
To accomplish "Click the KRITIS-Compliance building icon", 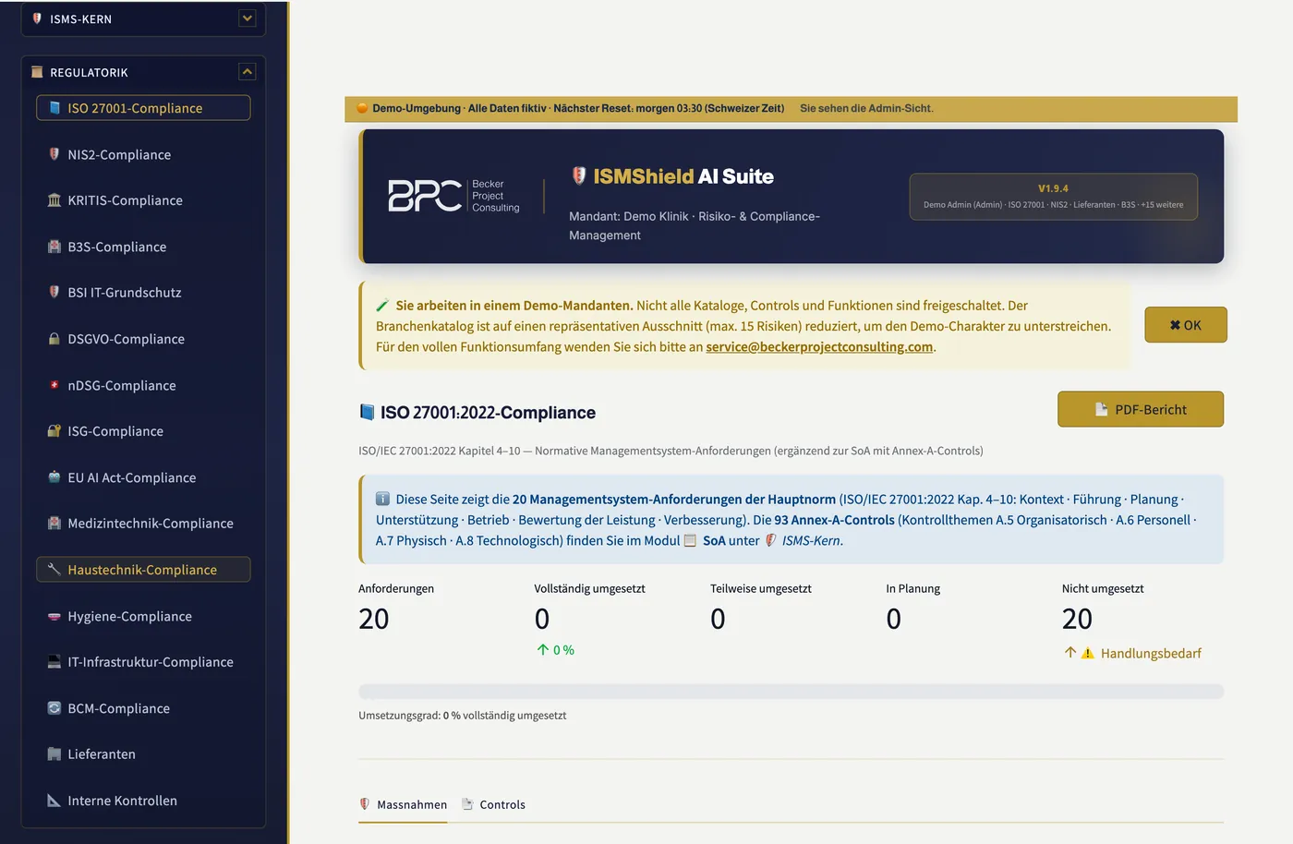I will pos(54,200).
